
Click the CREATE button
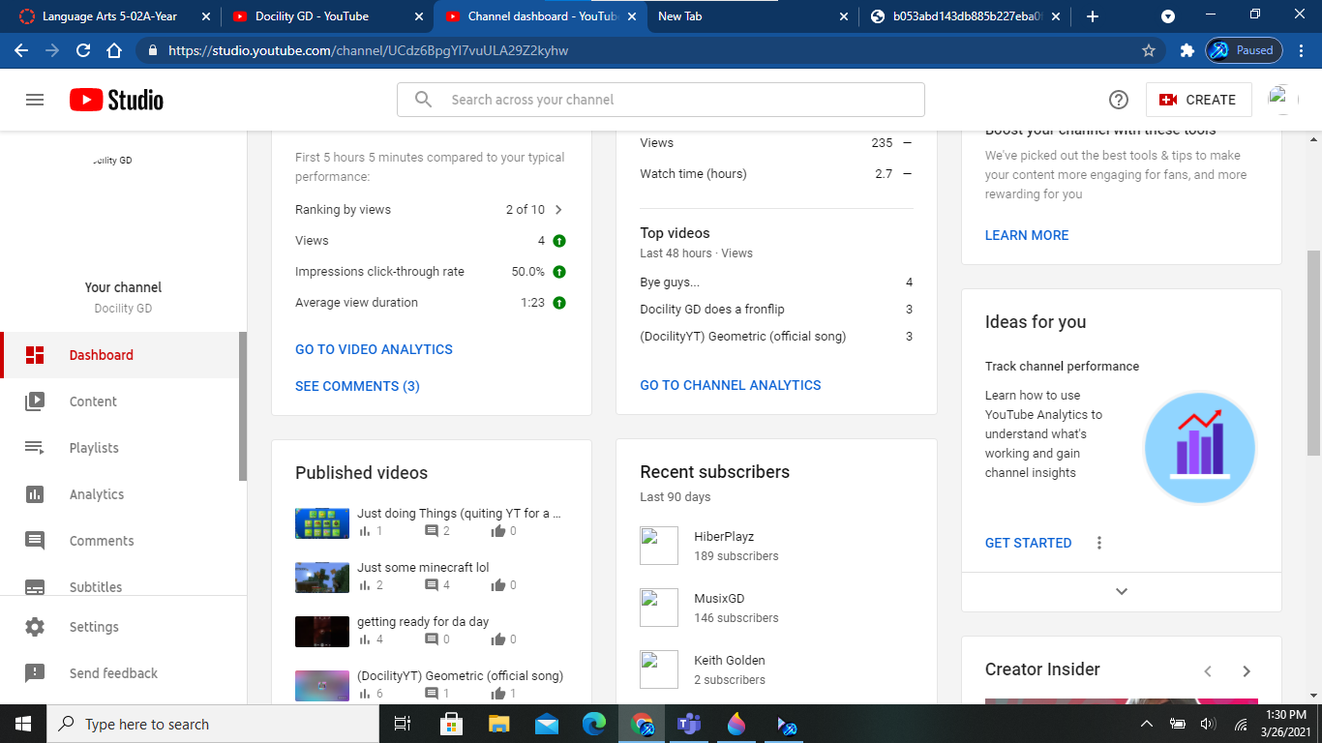point(1198,100)
